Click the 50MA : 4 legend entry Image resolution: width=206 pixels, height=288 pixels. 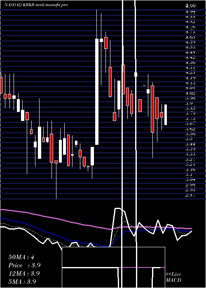(x=21, y=257)
